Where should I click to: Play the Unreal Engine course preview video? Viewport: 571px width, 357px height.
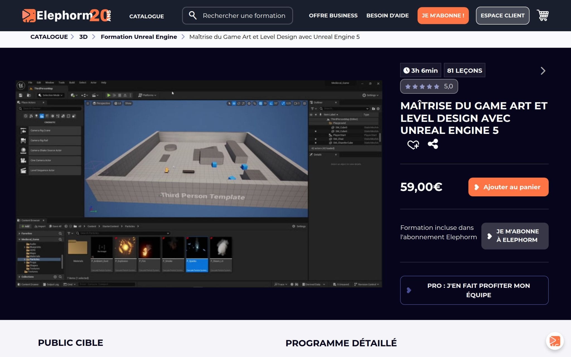(199, 184)
